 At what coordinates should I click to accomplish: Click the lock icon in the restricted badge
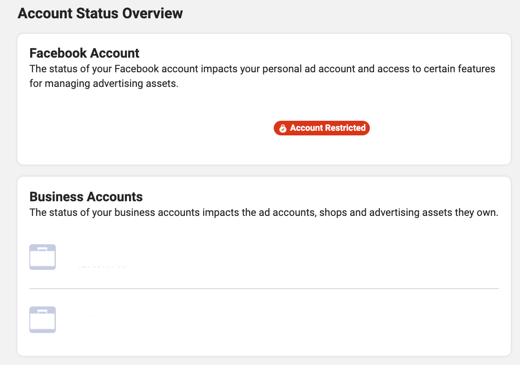coord(282,129)
